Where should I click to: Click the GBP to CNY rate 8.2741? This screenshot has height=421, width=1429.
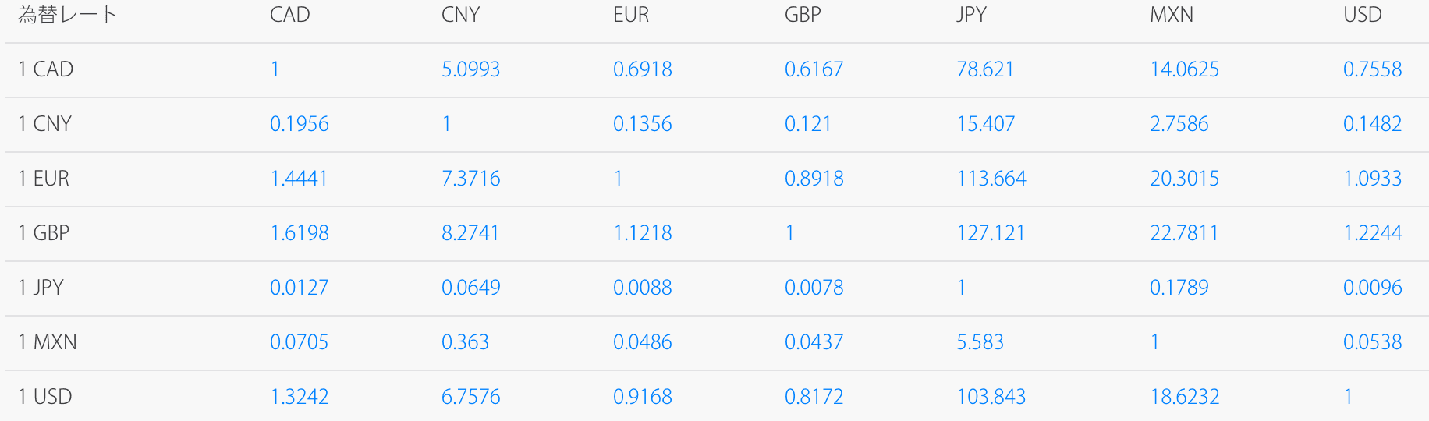[x=470, y=233]
